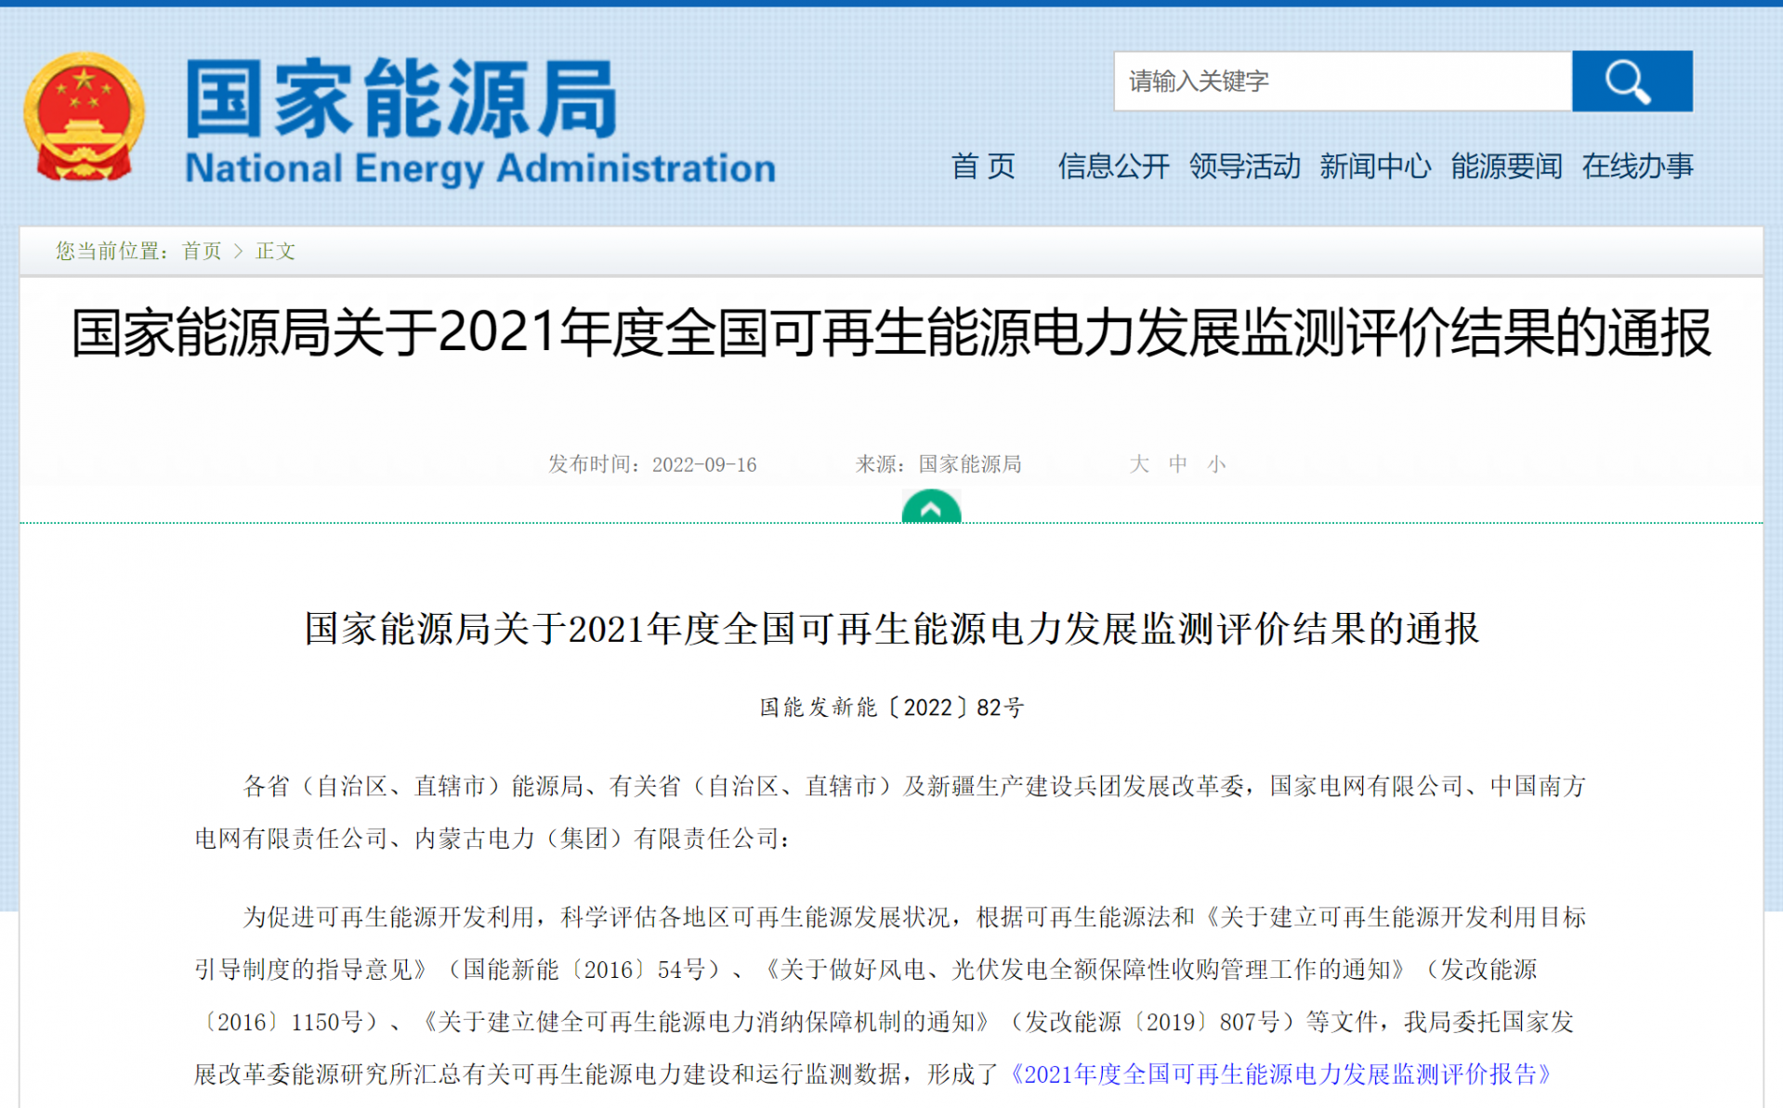1783x1108 pixels.
Task: Open the 信息公开 menu item
Action: 1112,166
